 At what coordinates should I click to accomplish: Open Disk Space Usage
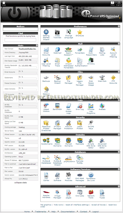(x=91, y=80)
